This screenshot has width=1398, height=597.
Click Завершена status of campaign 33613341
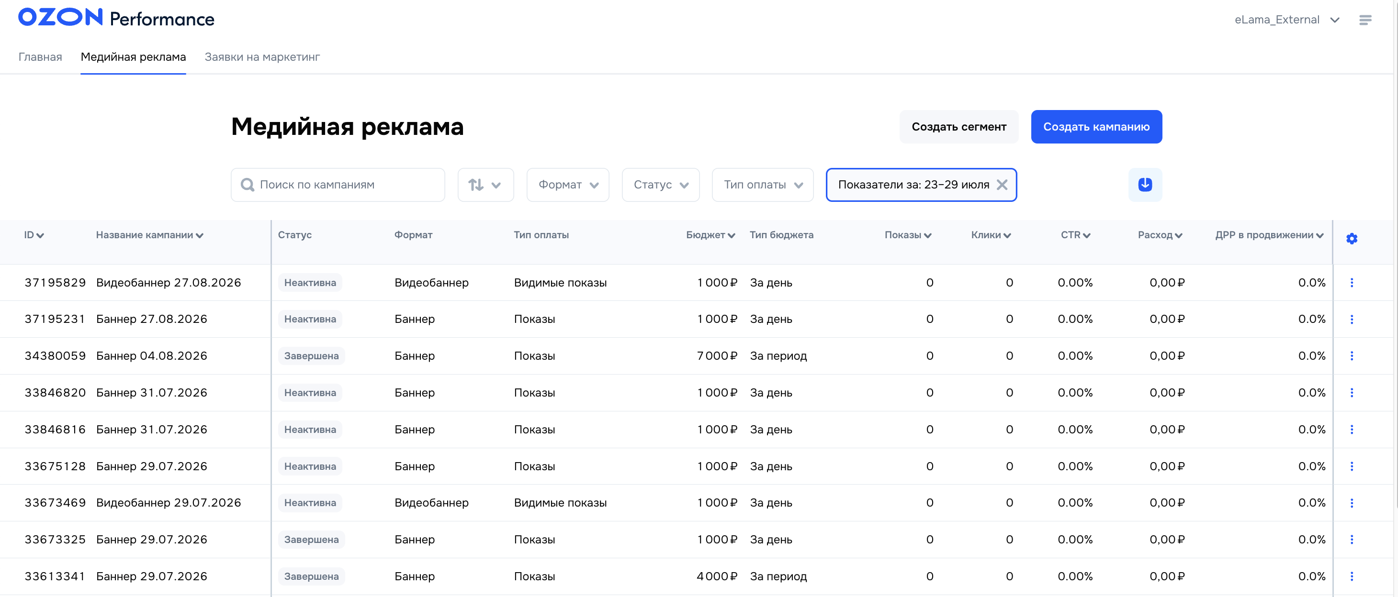312,576
